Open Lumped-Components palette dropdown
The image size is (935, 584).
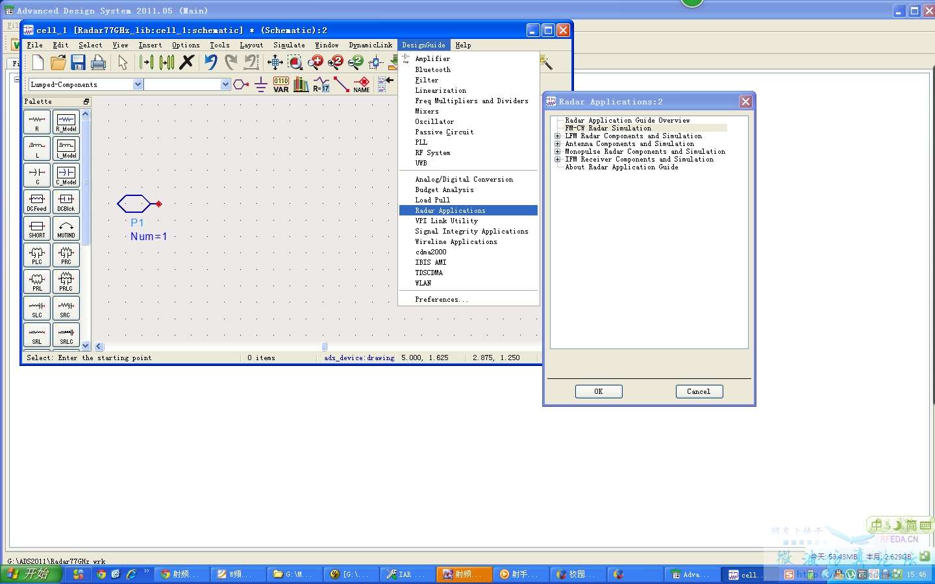click(x=138, y=84)
